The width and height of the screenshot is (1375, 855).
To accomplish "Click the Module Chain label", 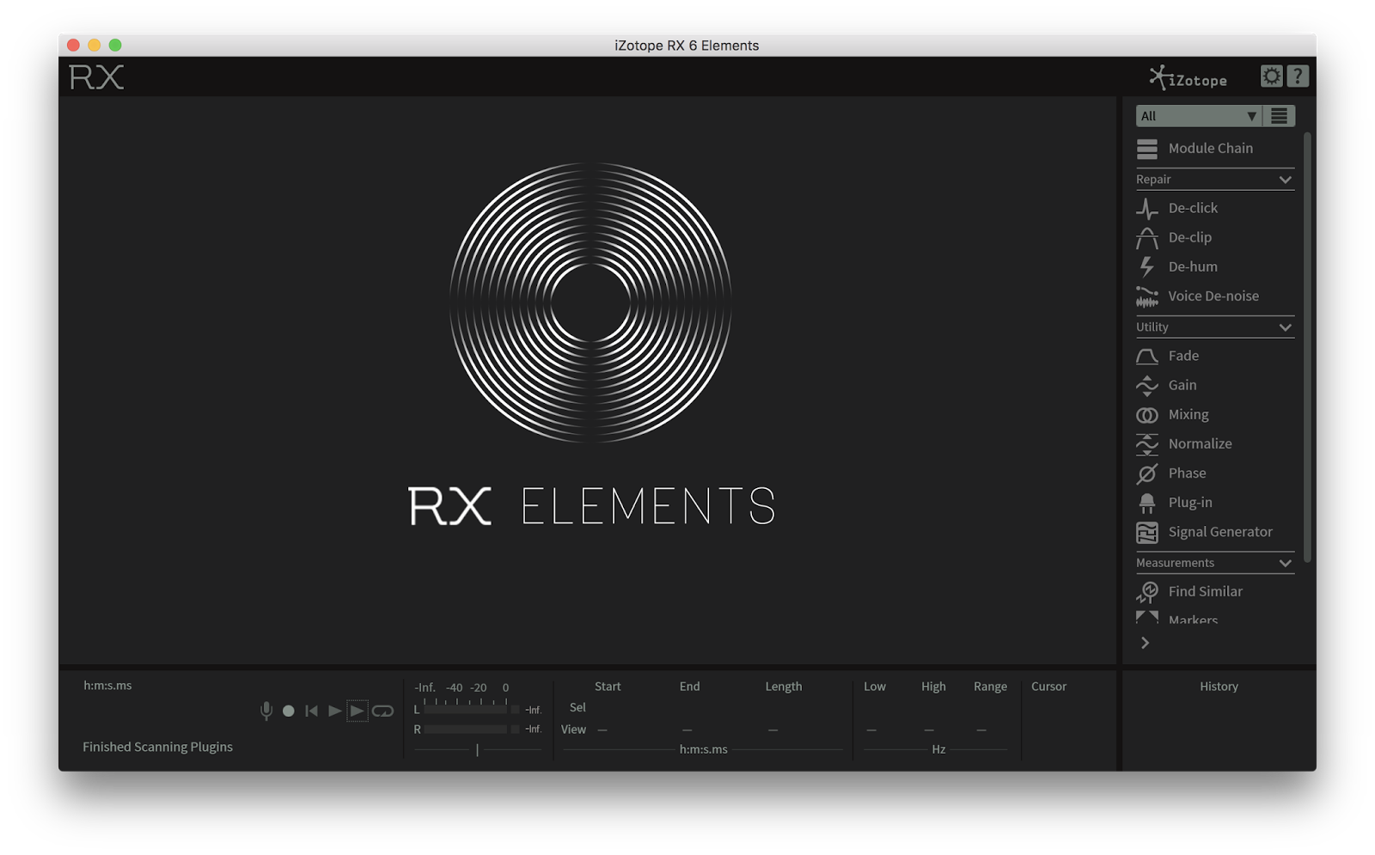I will coord(1210,148).
